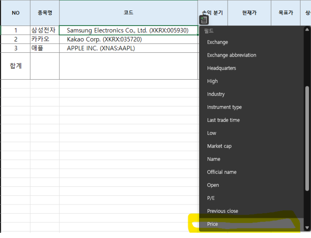Select the 코드 header cell
Viewport: 311px width, 238px height.
pos(129,13)
